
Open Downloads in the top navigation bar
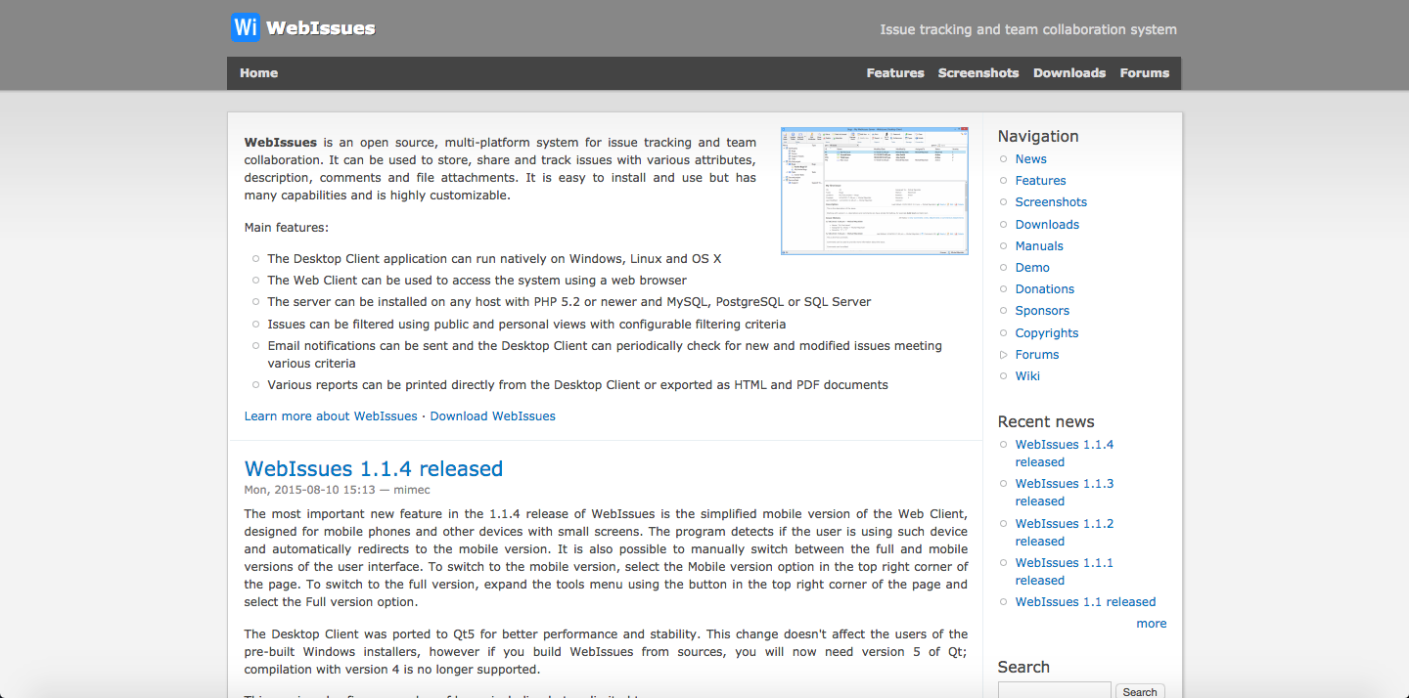[1068, 73]
